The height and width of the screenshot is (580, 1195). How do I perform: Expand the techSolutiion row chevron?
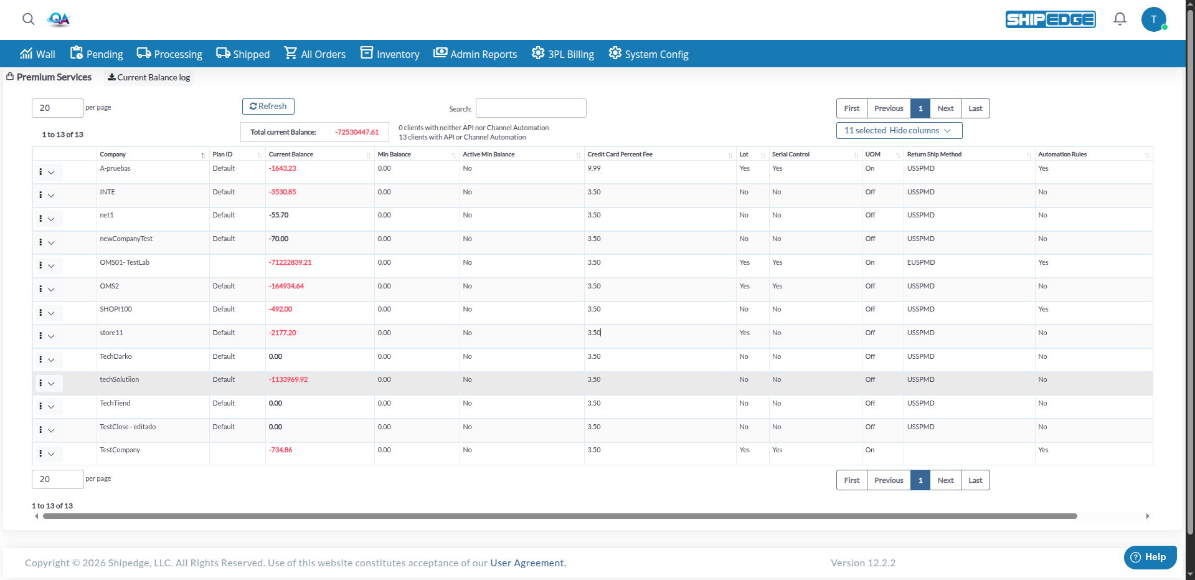tap(52, 384)
